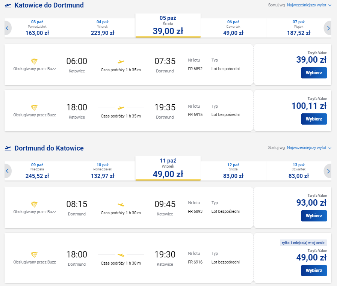Click the plane icon beside "Dortmund do Katowice"
This screenshot has height=286, width=337.
coord(8,148)
